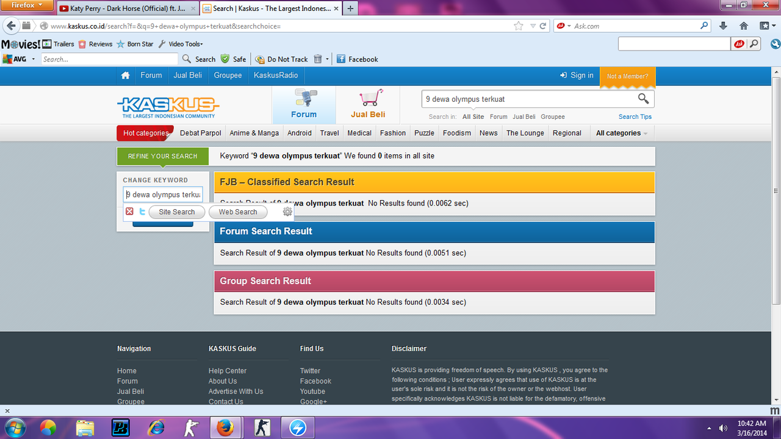The image size is (781, 439).
Task: Click the Facebook toolbar button
Action: [358, 59]
